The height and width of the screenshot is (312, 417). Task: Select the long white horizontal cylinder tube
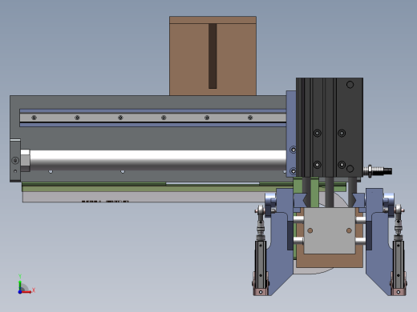[x=158, y=160]
